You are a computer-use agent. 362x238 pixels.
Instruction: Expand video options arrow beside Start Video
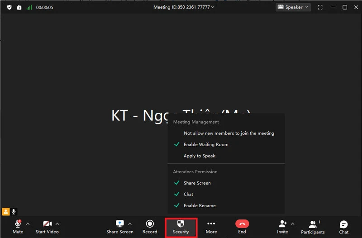(57, 224)
